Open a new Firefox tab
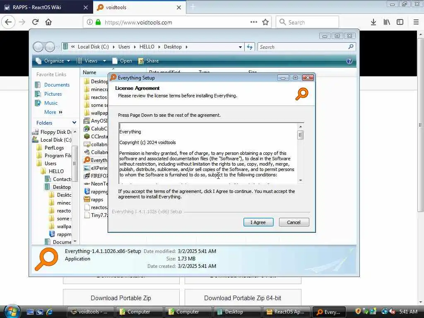 (193, 7)
